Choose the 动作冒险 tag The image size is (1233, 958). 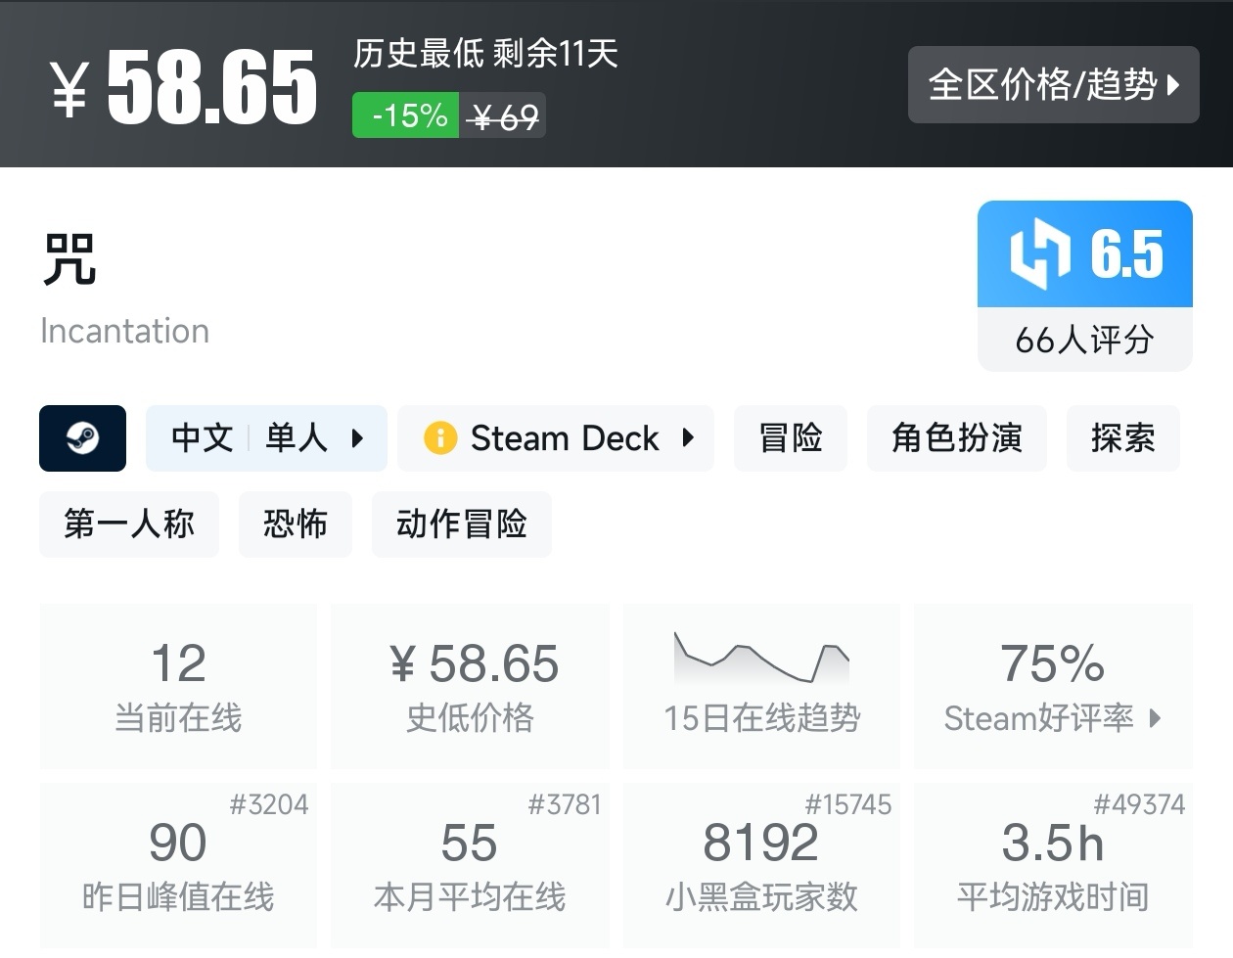click(461, 525)
